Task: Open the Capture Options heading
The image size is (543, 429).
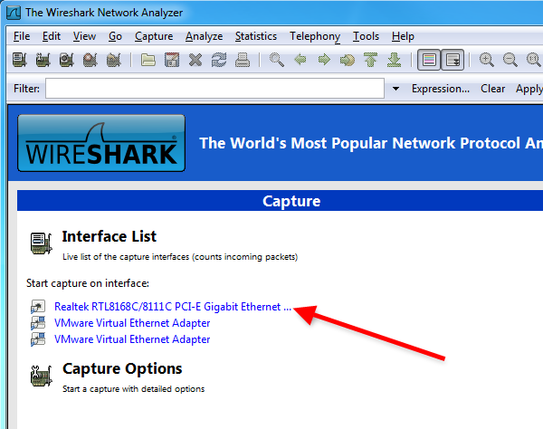Action: pos(122,368)
